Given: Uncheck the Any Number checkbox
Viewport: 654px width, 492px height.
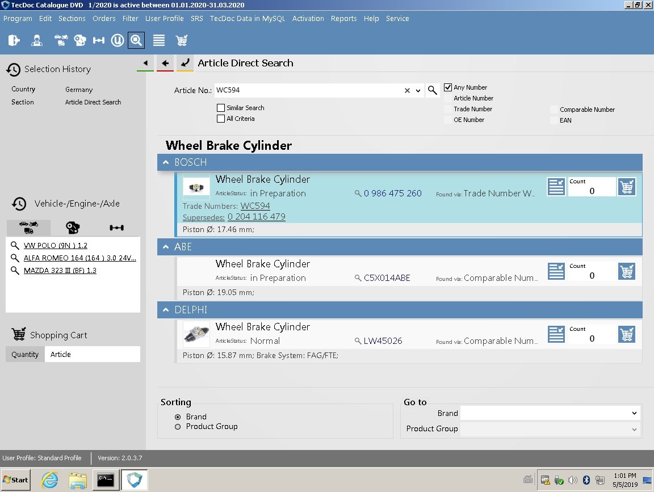Looking at the screenshot, I should tap(447, 87).
